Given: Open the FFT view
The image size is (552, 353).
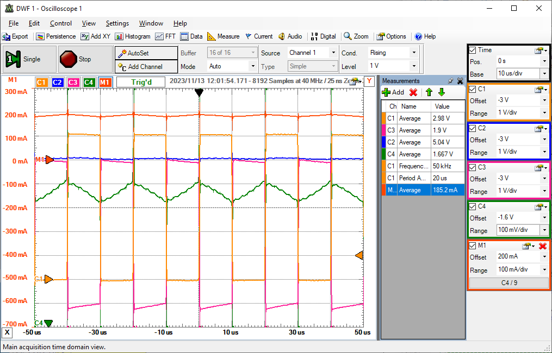Looking at the screenshot, I should [165, 36].
